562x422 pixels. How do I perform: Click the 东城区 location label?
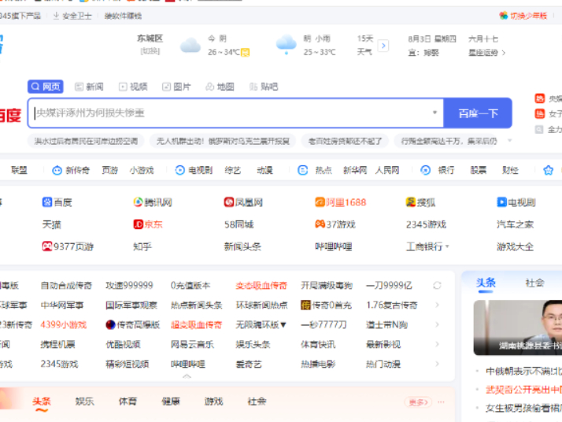point(150,39)
